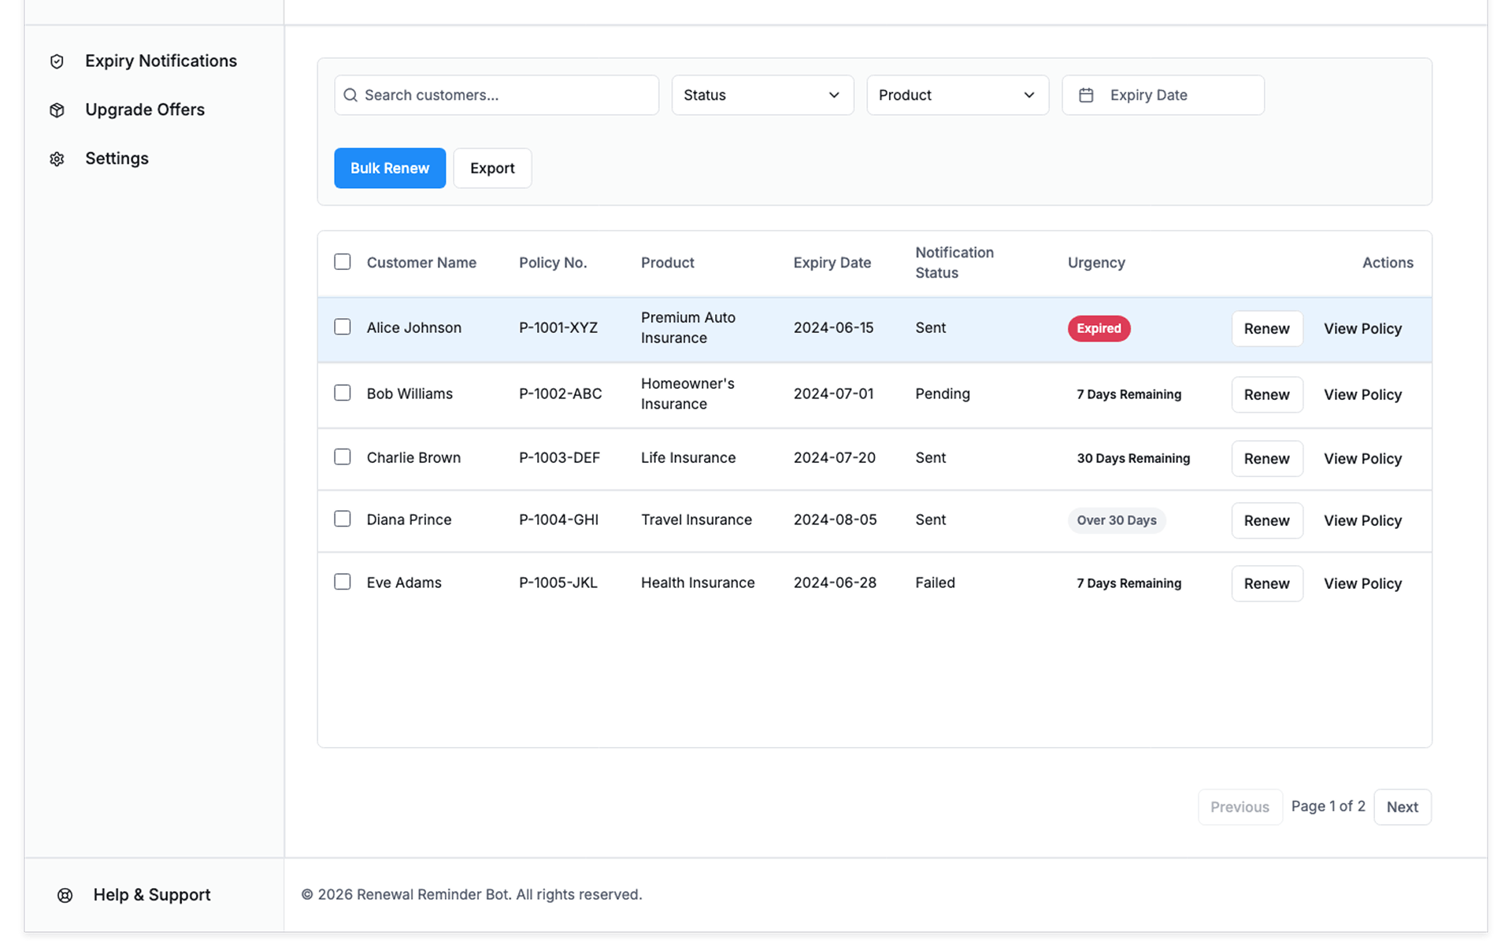Click the package icon beside Upgrade Offers
This screenshot has height=947, width=1512.
[x=57, y=110]
